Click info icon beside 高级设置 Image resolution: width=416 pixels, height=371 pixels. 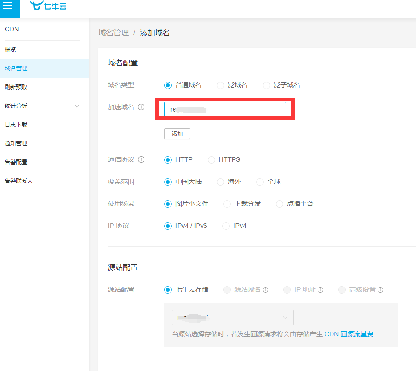(x=380, y=290)
